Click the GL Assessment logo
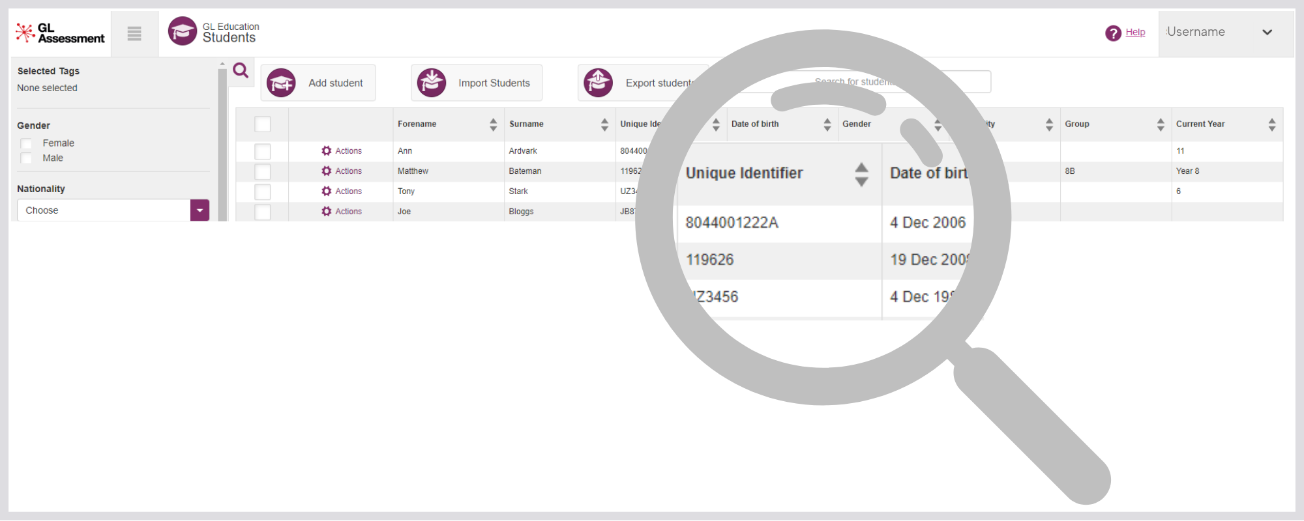 [60, 33]
